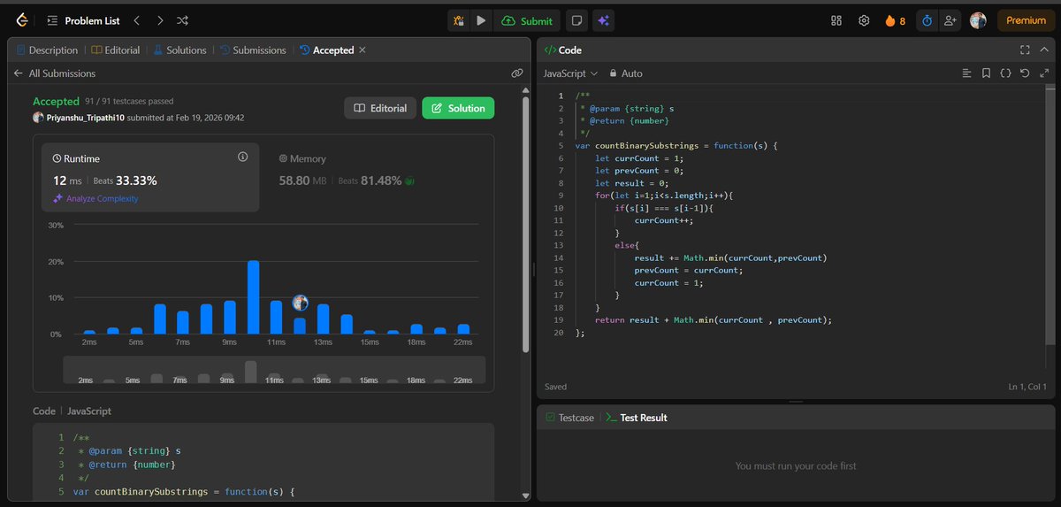The image size is (1061, 507).
Task: Select the Accepted tab
Action: (326, 50)
